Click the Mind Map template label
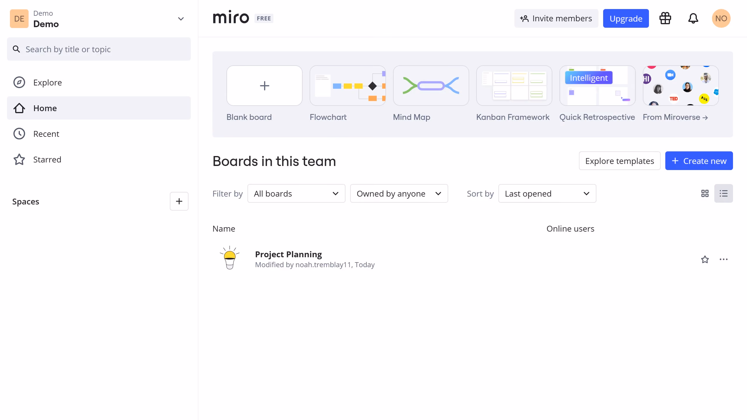 coord(411,117)
